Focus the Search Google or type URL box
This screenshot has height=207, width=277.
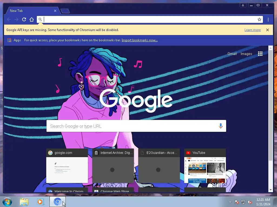click(x=136, y=126)
